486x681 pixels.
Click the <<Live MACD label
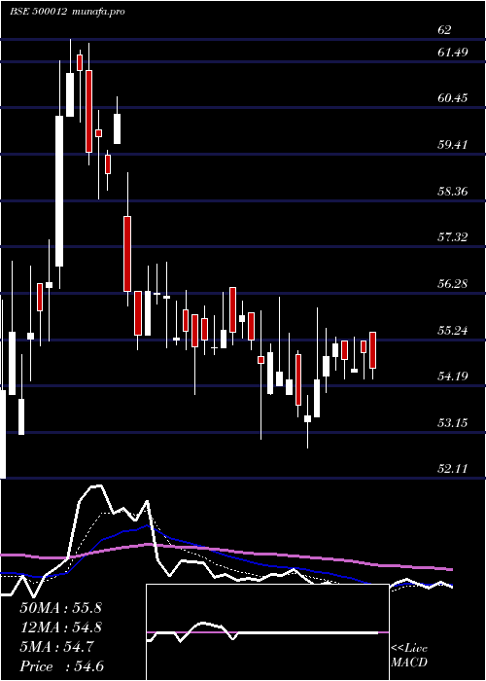pos(409,656)
